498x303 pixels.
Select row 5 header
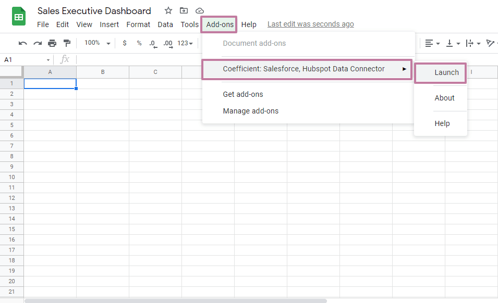[x=12, y=125]
